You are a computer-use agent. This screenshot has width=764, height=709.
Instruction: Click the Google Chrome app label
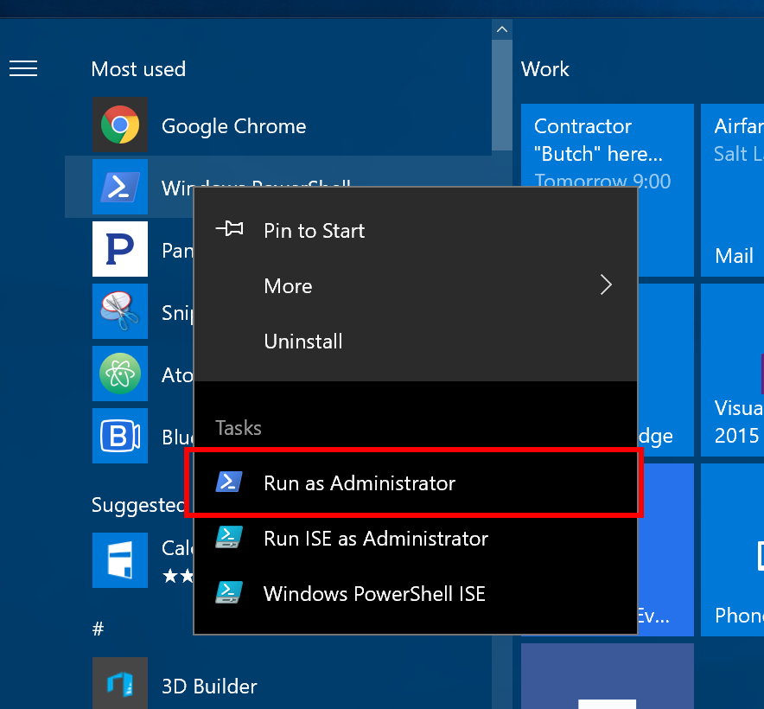click(233, 126)
